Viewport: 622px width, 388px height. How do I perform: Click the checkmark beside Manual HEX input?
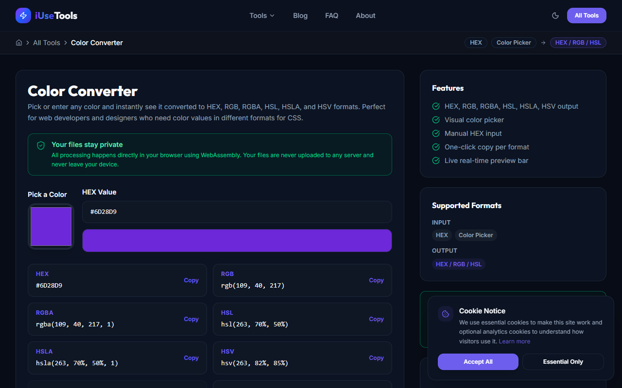coord(436,133)
